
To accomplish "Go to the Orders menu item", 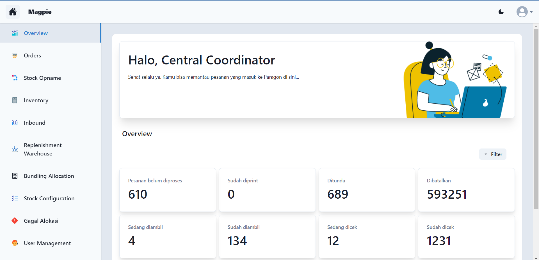I will coord(32,55).
